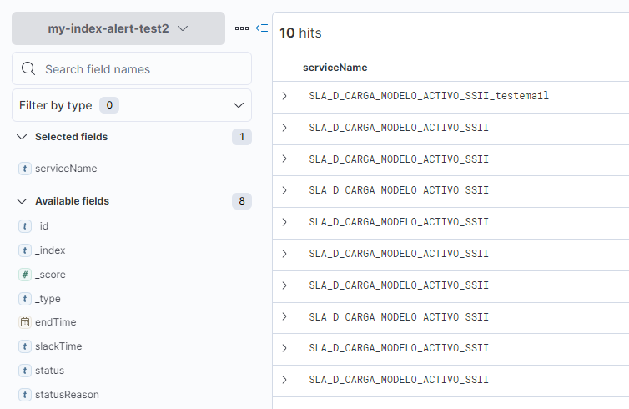Click the search magnifier icon

pyautogui.click(x=28, y=69)
